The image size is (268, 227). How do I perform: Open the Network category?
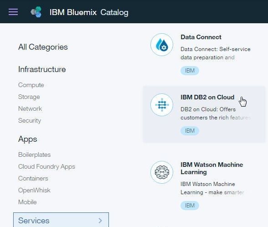30,108
